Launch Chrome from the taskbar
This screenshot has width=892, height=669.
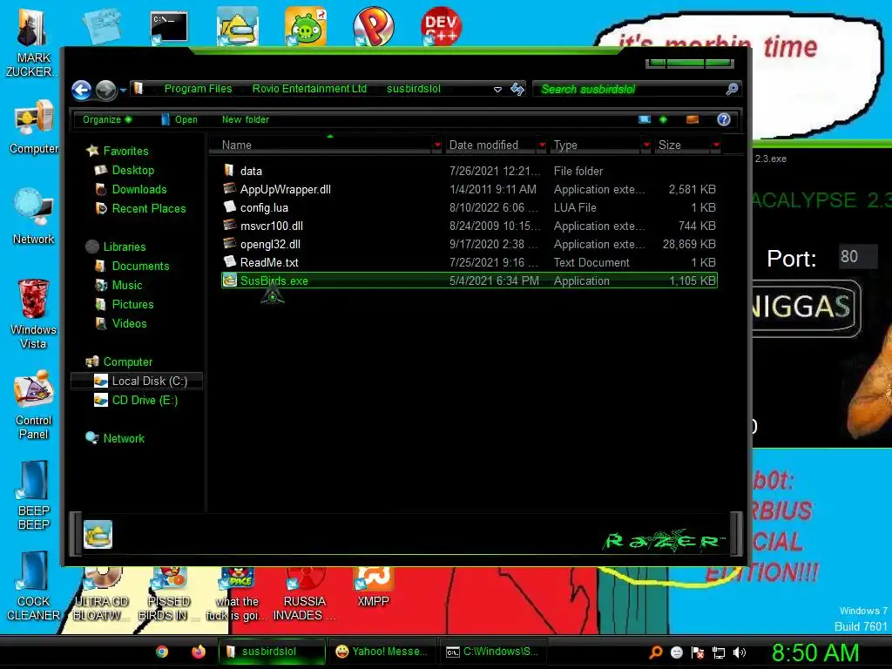tap(162, 652)
